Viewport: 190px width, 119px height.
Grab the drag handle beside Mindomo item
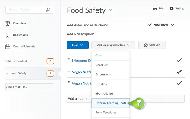68,60
